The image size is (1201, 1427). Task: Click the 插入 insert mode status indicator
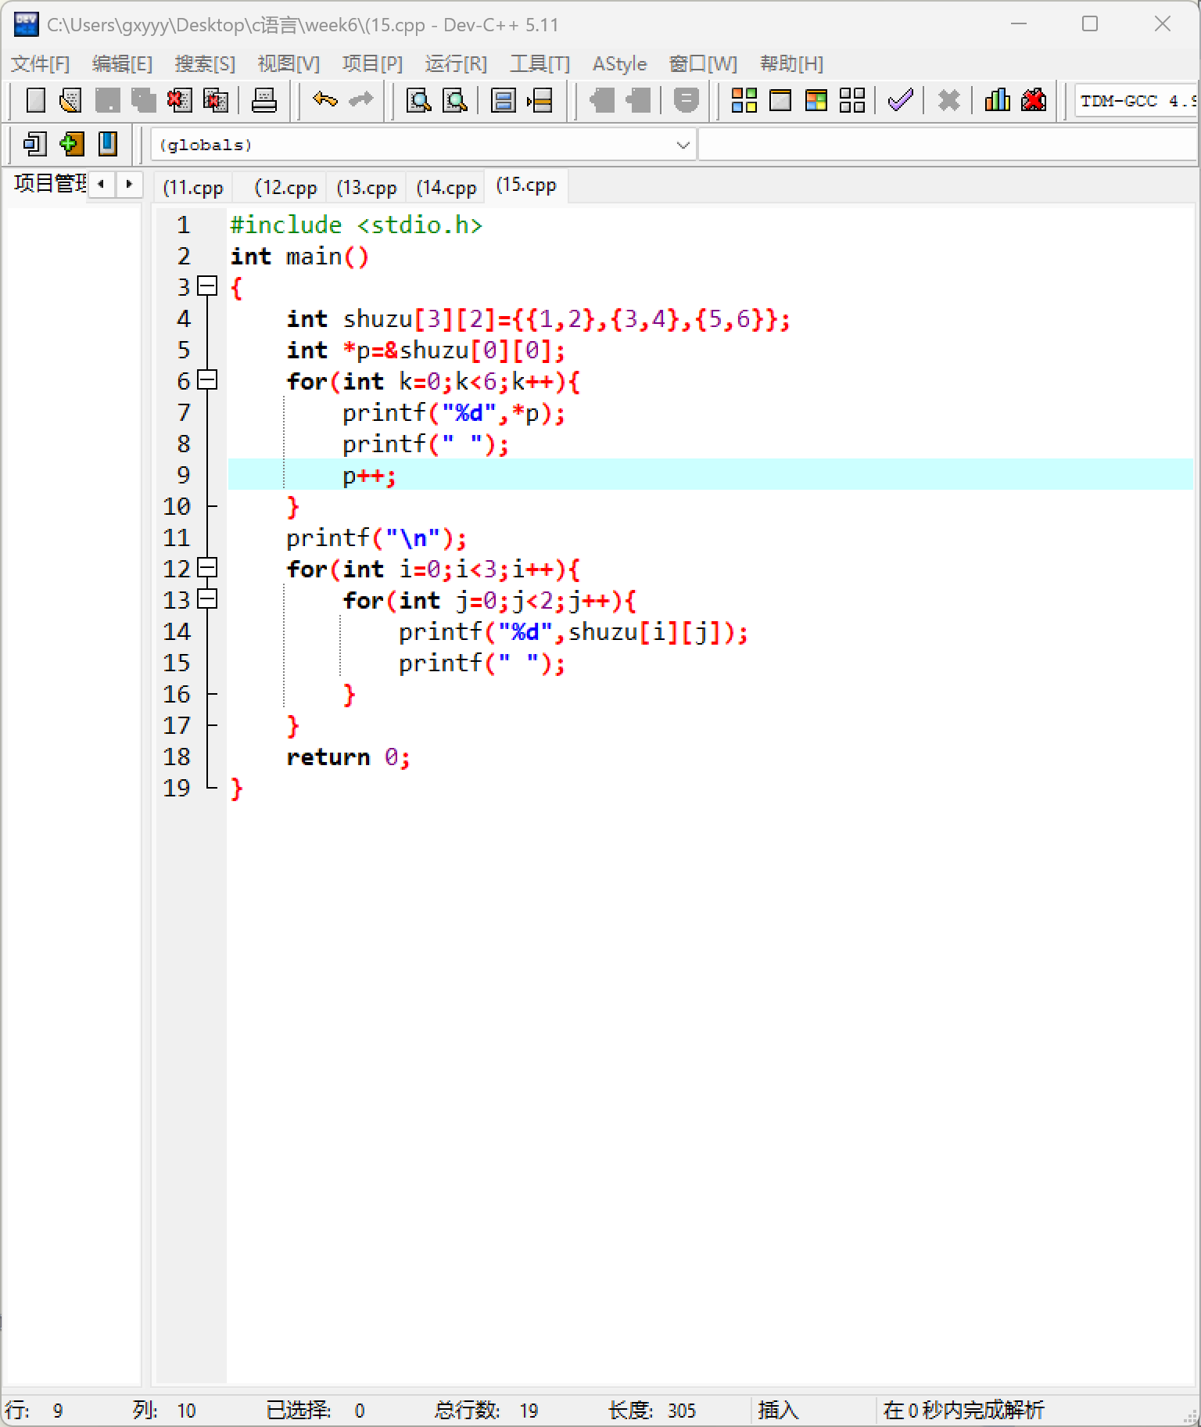point(778,1410)
